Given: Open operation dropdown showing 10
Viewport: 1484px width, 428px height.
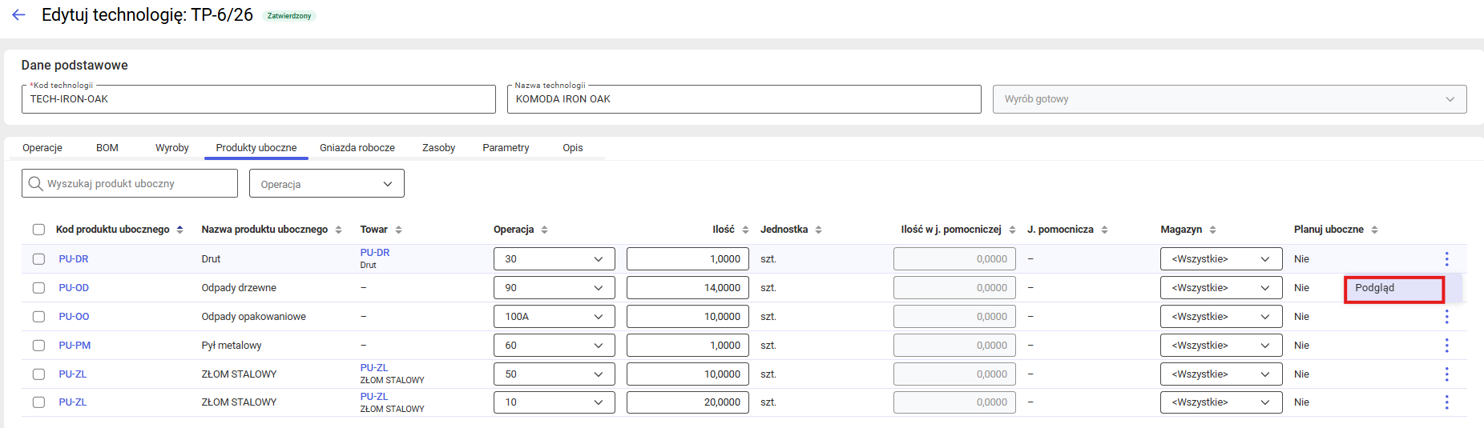Looking at the screenshot, I should point(554,402).
